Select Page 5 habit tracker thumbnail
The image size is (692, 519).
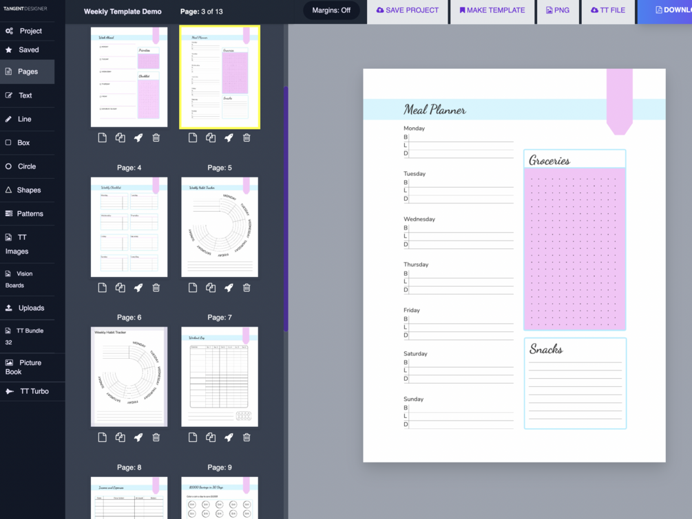(x=220, y=227)
